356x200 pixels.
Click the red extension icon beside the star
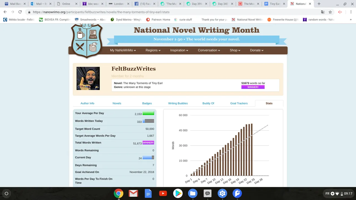pyautogui.click(x=340, y=12)
